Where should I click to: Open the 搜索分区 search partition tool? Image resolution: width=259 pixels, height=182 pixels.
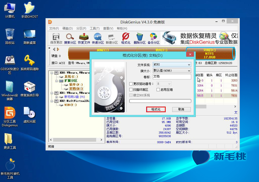(70, 39)
